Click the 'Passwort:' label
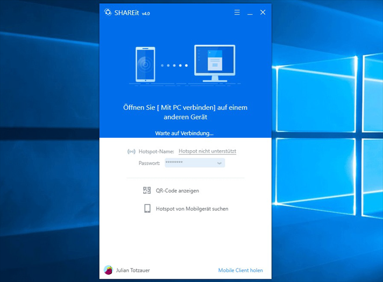This screenshot has height=282, width=383. pos(149,163)
